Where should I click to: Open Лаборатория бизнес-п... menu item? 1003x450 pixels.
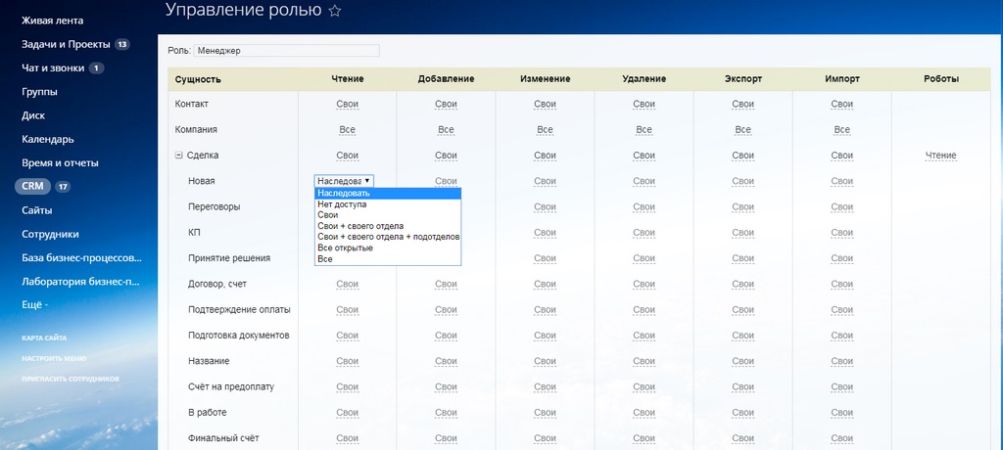80,282
